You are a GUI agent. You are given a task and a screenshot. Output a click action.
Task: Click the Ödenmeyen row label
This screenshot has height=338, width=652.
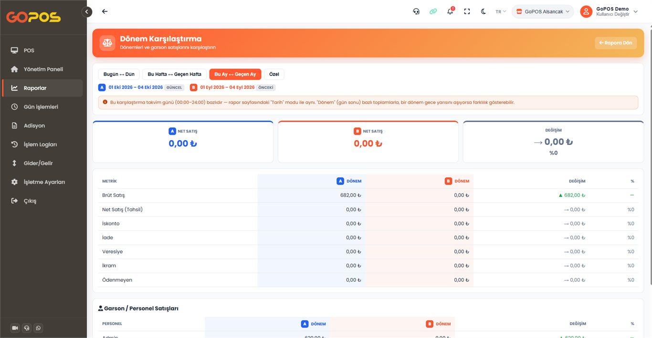point(117,280)
